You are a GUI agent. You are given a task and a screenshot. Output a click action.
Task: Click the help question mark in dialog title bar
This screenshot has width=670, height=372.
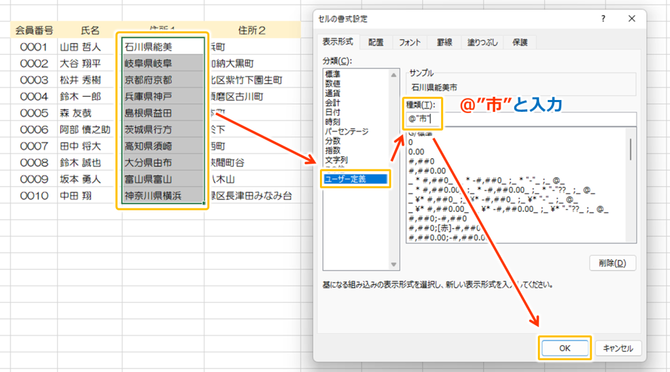tap(603, 20)
